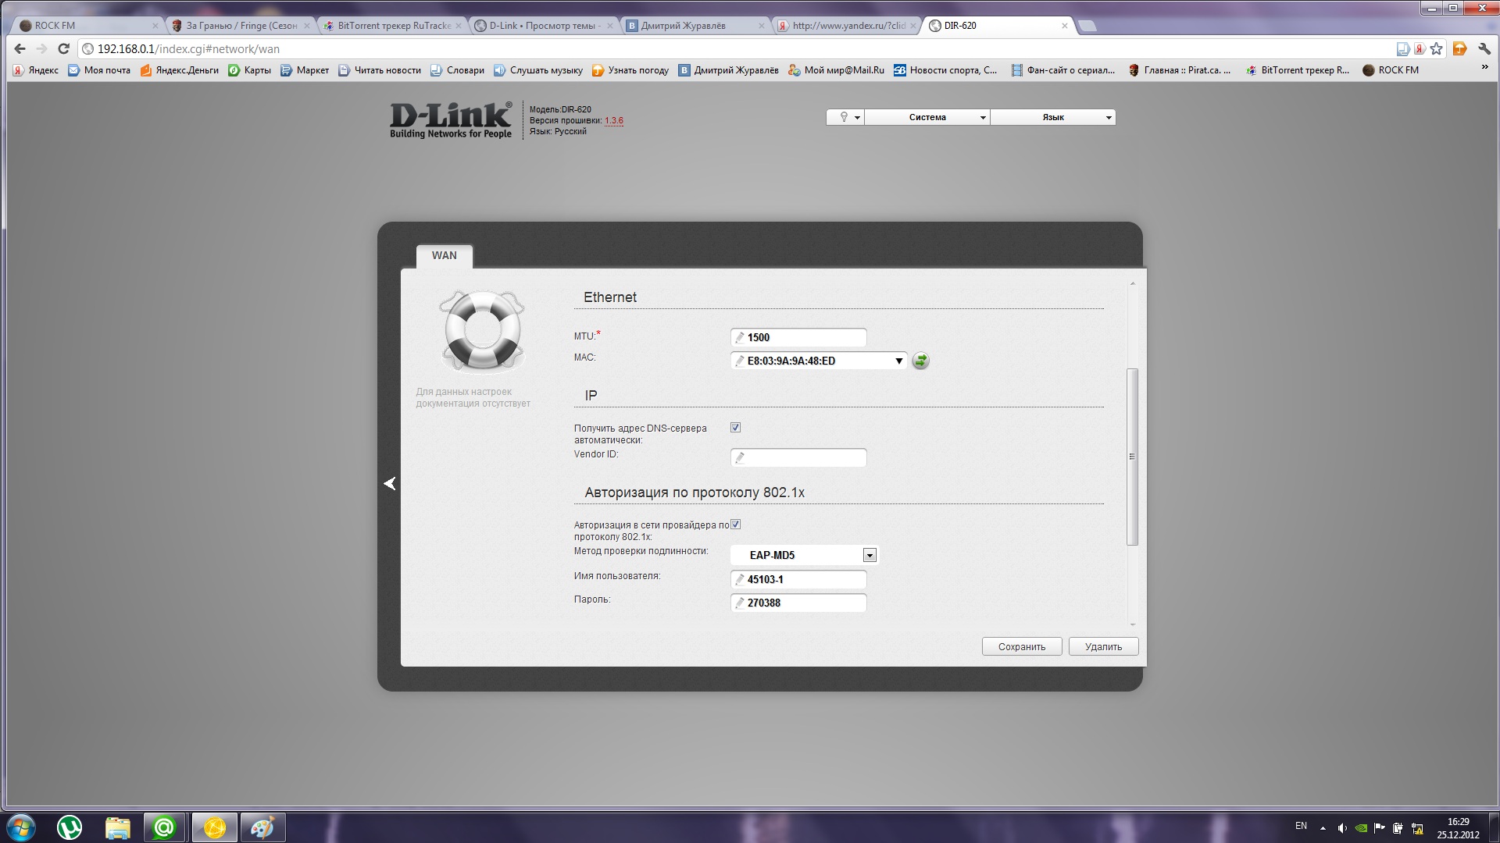The width and height of the screenshot is (1500, 843).
Task: Click the white back arrow left of the WAN panel
Action: 390,484
